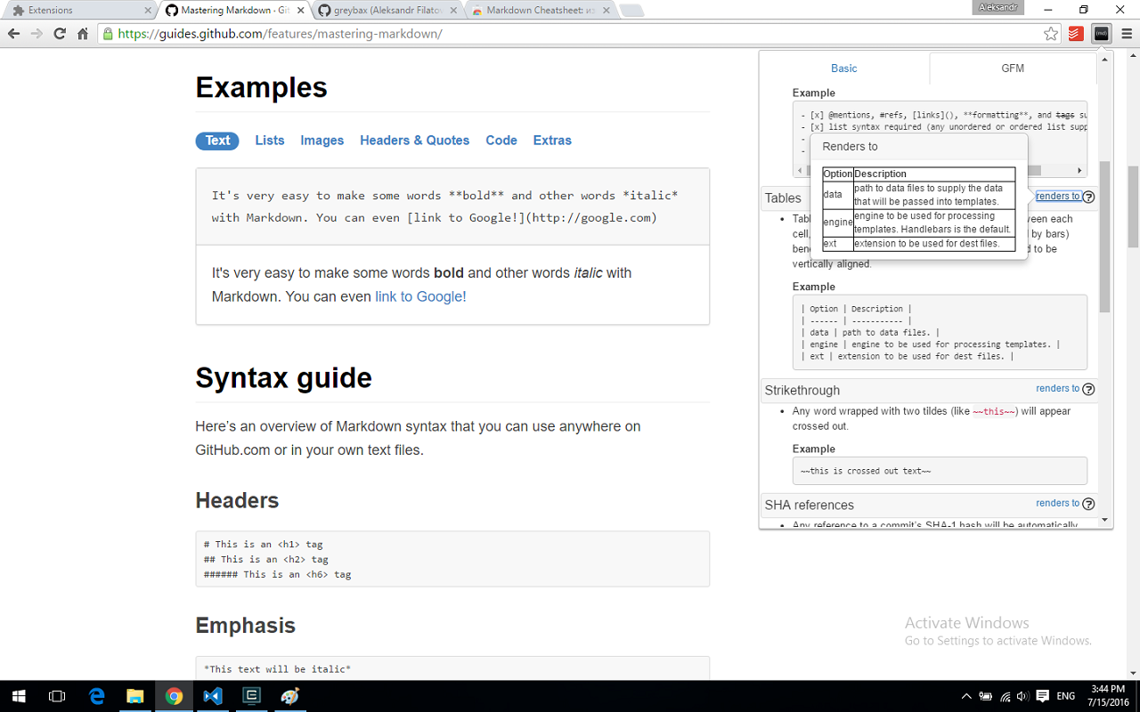
Task: Open the Action Center notifications icon
Action: [x=1042, y=696]
